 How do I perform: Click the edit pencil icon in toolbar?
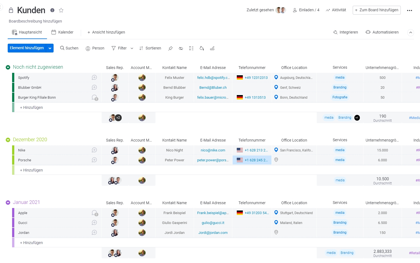point(212,48)
